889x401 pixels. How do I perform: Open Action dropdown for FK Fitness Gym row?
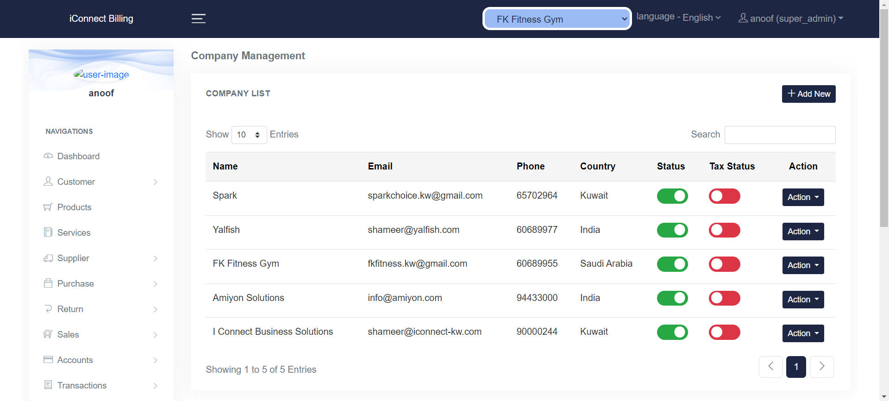coord(803,265)
